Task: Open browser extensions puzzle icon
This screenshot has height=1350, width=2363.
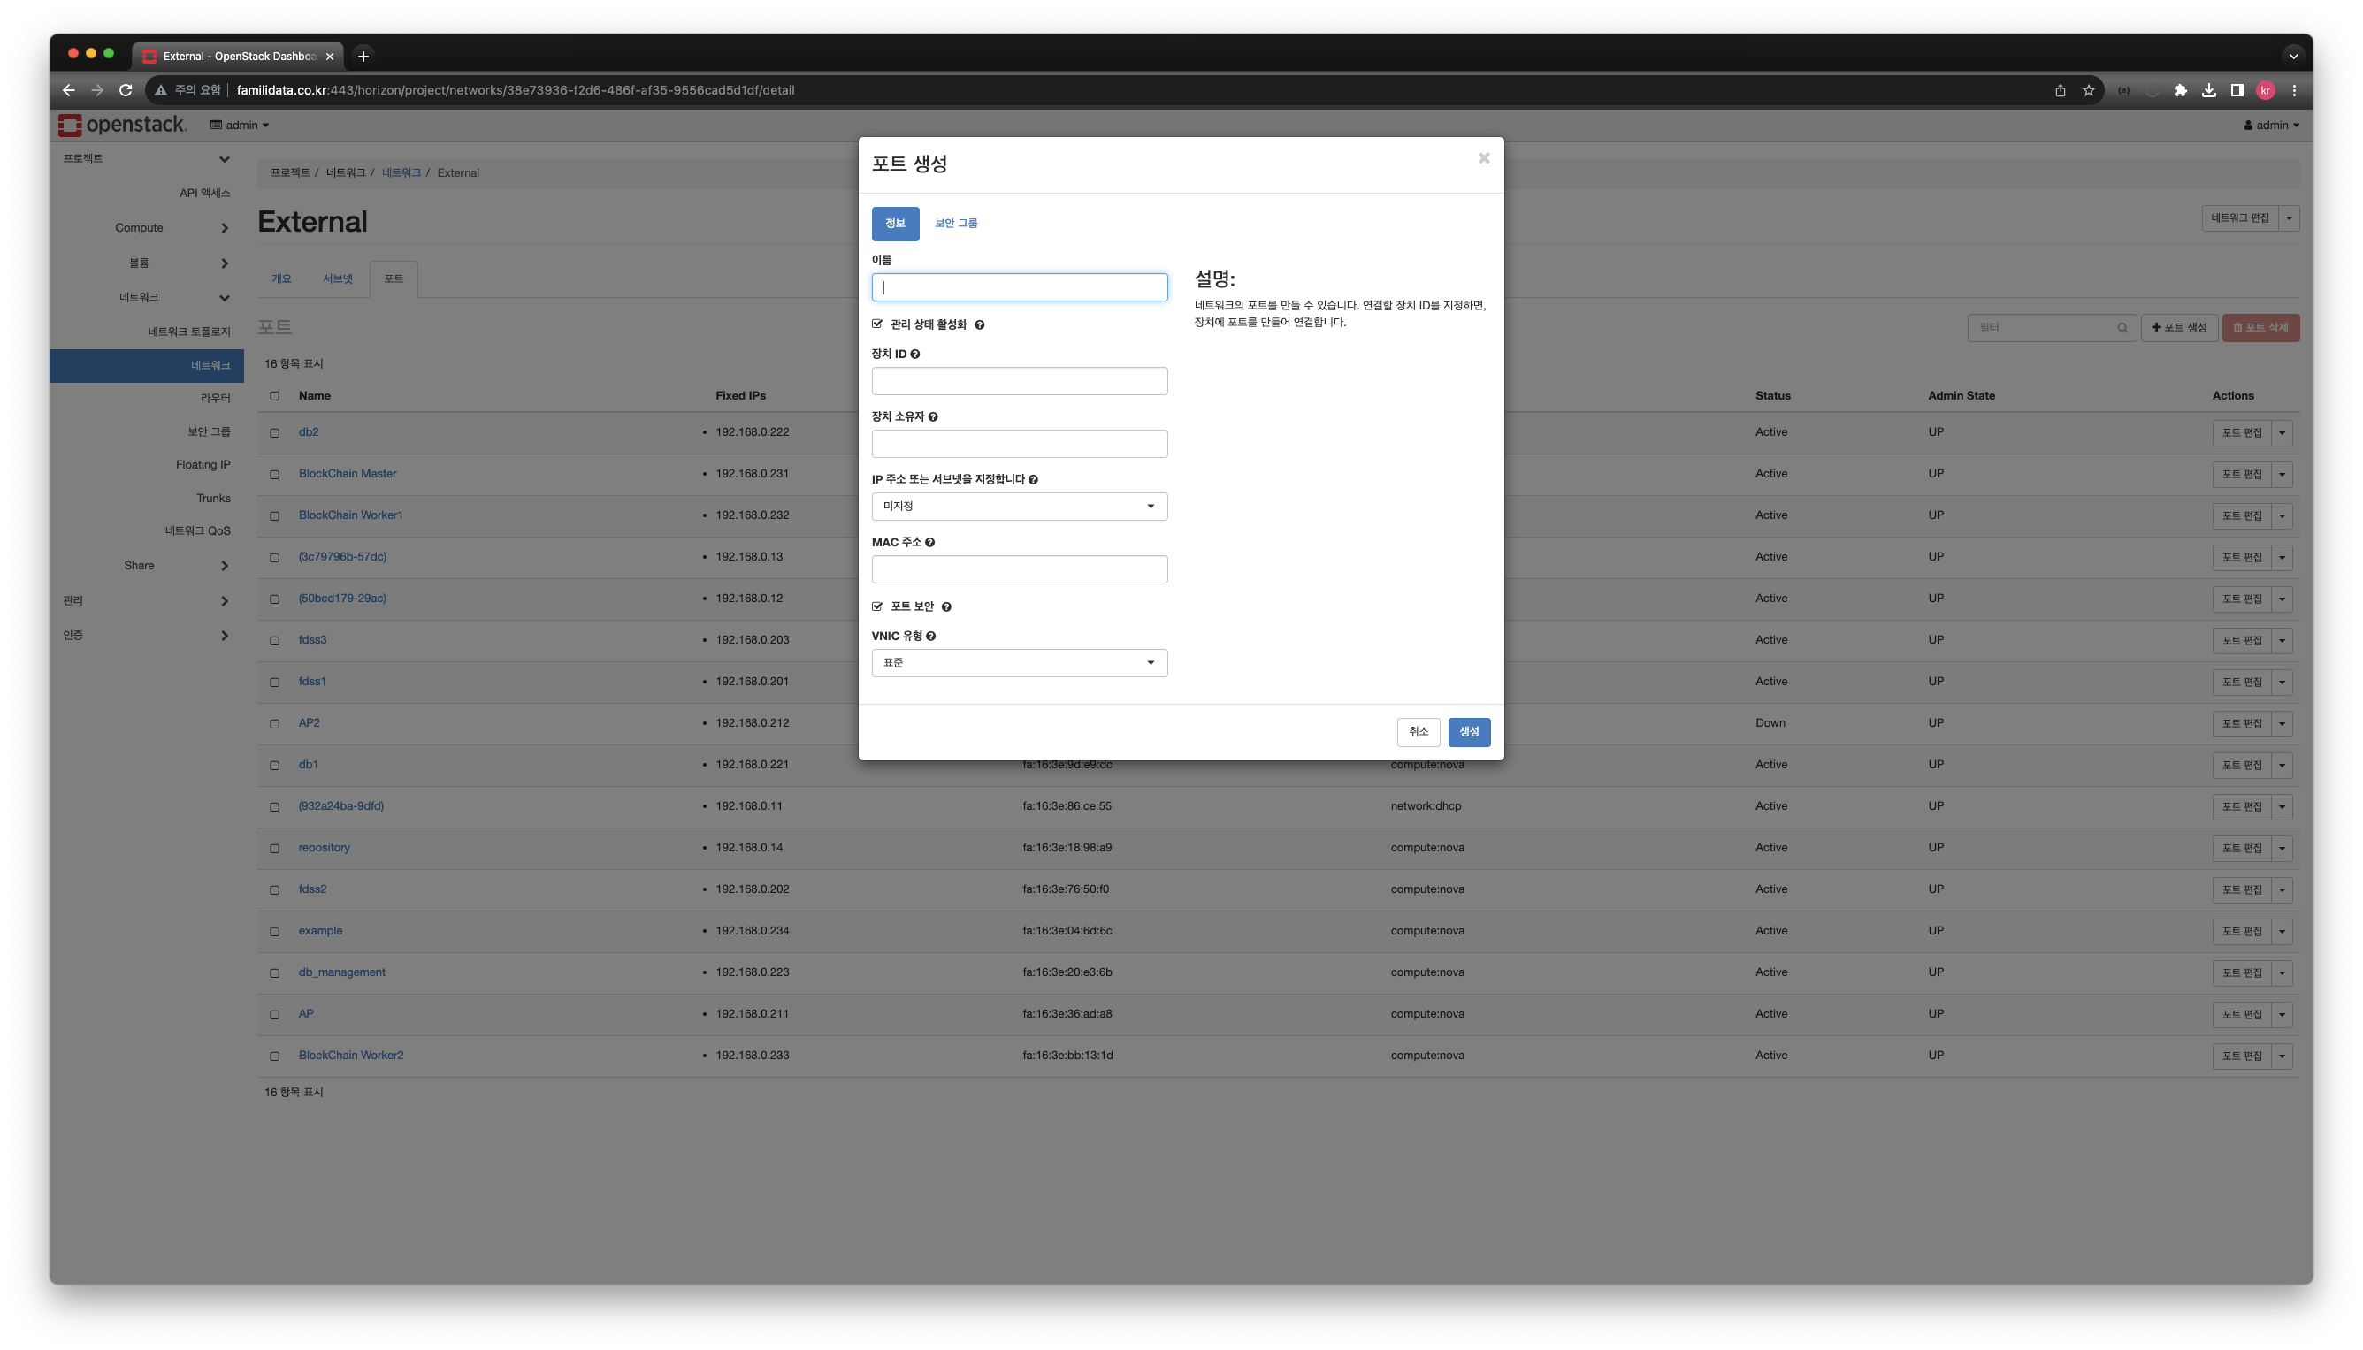Action: [x=2180, y=90]
